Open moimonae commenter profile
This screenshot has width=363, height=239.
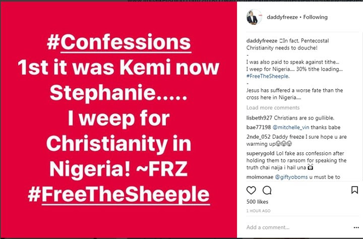coord(260,177)
